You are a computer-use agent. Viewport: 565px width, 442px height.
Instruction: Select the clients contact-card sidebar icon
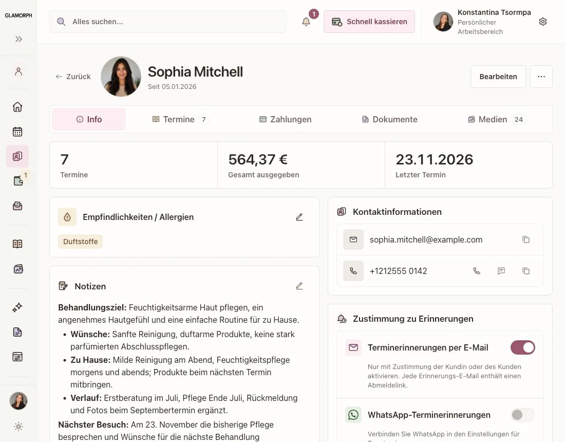17,156
